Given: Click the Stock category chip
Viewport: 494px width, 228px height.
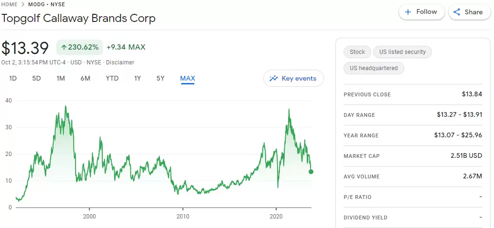Looking at the screenshot, I should pyautogui.click(x=357, y=52).
